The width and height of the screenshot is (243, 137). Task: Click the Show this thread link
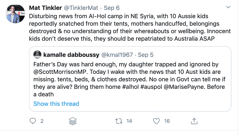click(56, 104)
